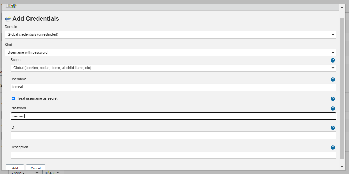Click into the Description text field
This screenshot has width=349, height=174.
point(173,155)
